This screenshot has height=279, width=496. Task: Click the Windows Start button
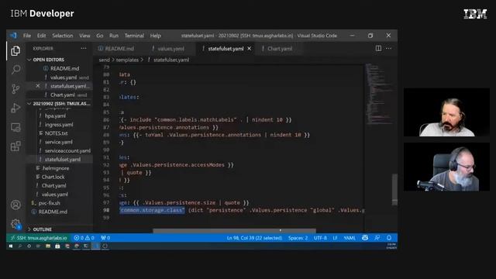click(11, 246)
